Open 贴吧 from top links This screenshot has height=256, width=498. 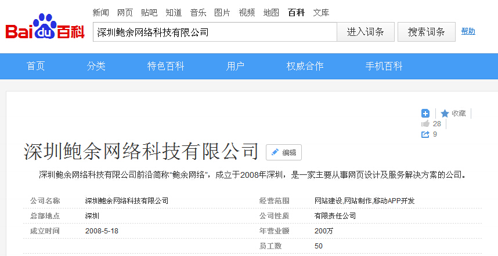point(149,13)
